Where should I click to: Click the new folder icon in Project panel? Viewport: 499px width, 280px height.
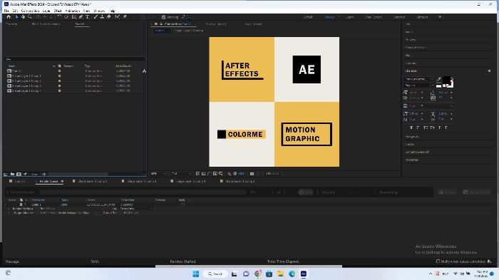click(12, 174)
